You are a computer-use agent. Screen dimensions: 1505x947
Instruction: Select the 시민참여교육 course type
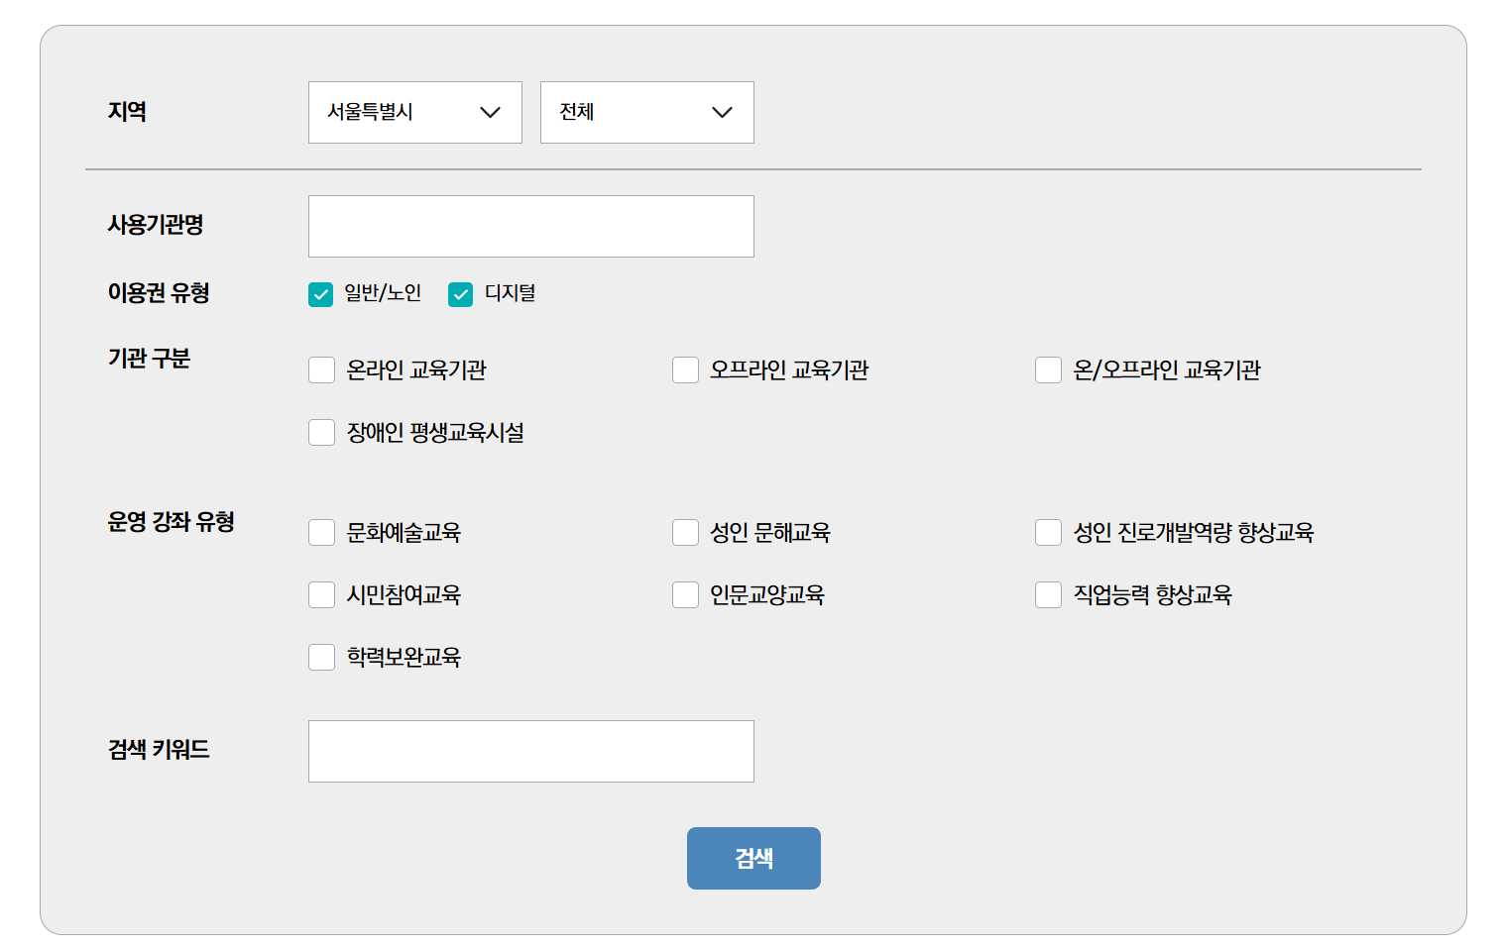click(x=321, y=594)
